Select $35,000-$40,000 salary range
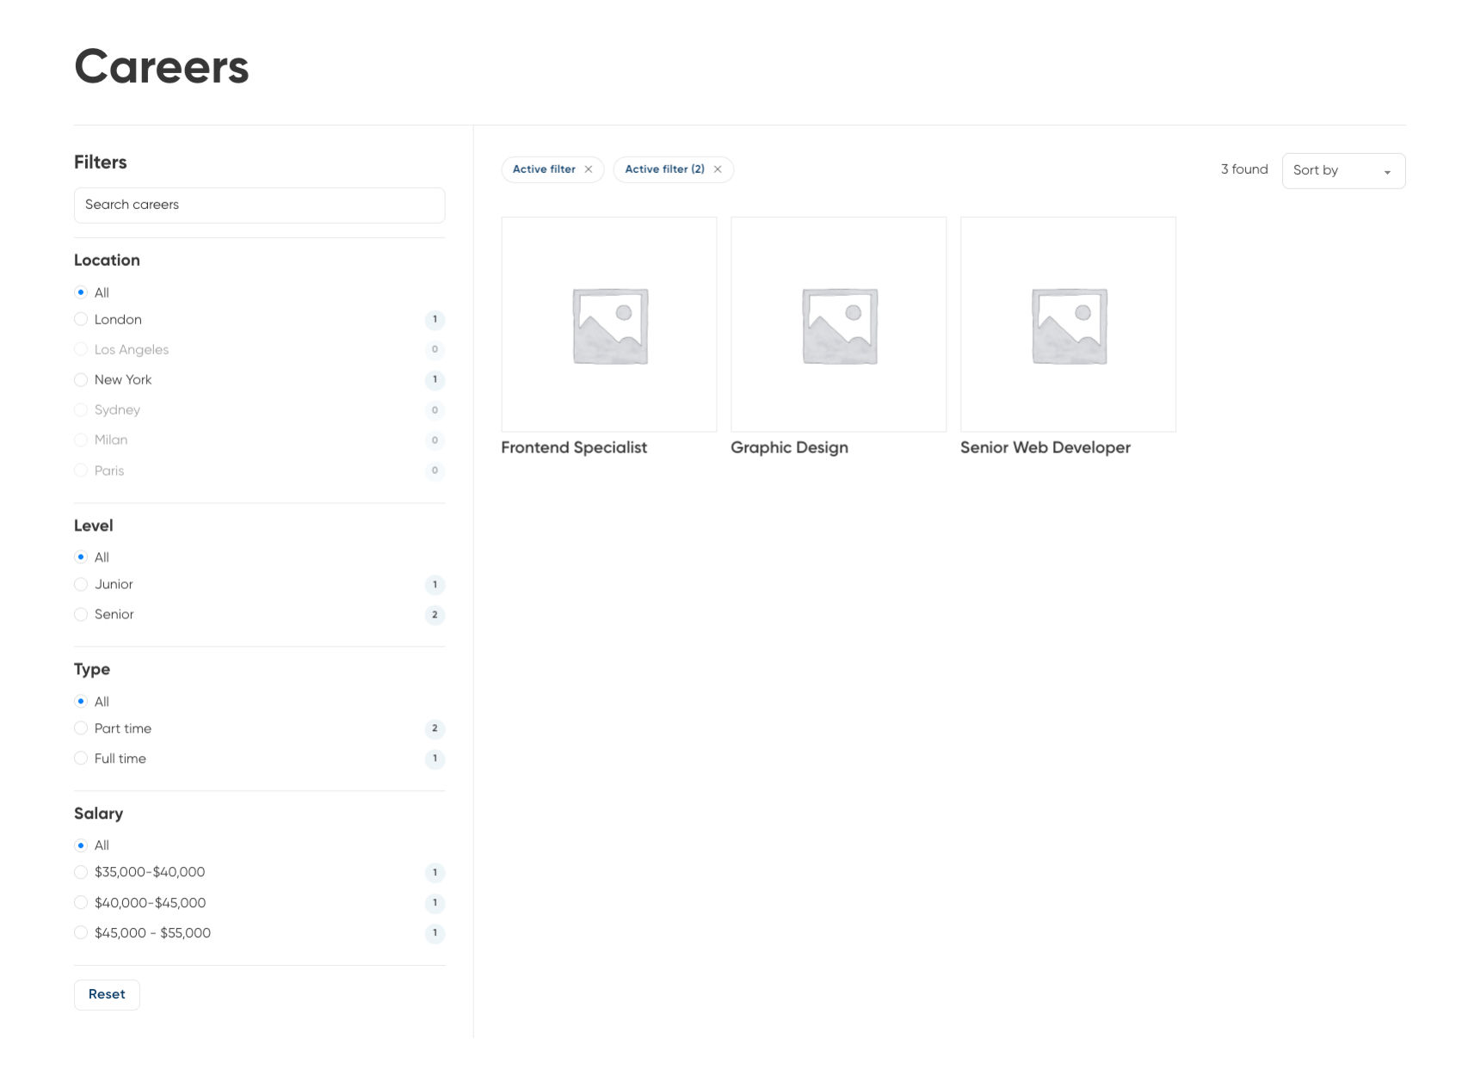Screen dimensions: 1480x1069 [x=81, y=872]
